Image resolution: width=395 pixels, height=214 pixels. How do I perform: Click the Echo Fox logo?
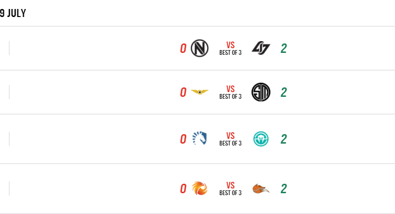(261, 188)
